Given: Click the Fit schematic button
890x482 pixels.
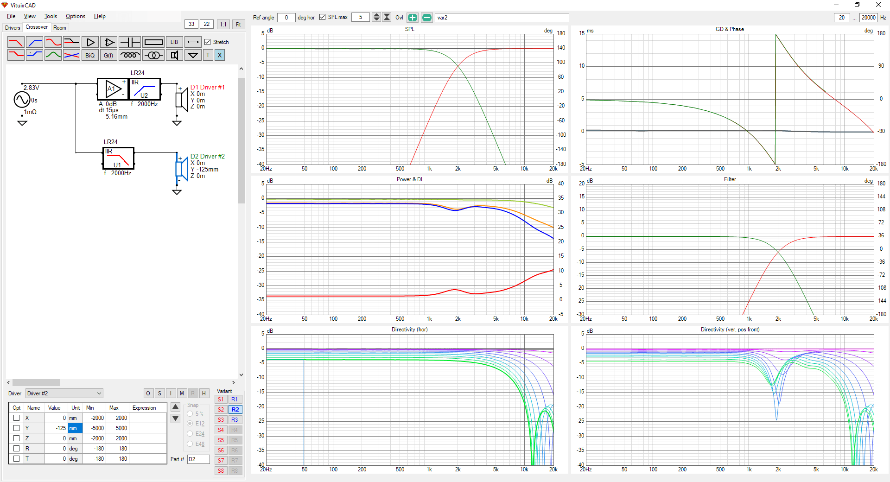Looking at the screenshot, I should [238, 25].
